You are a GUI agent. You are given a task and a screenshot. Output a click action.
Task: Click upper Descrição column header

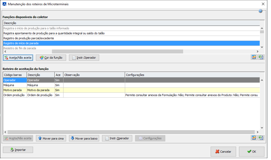pos(131,23)
